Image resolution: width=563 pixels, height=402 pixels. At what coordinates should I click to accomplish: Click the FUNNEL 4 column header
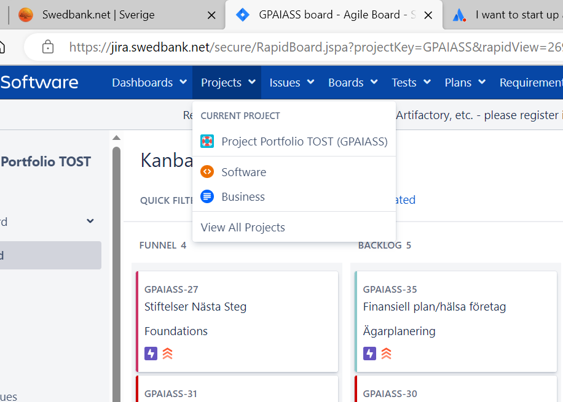tap(163, 245)
